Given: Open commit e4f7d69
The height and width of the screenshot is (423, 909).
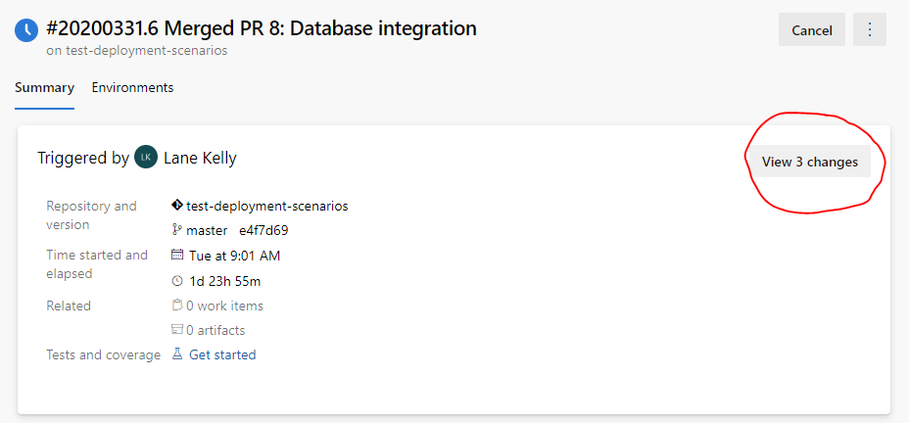Looking at the screenshot, I should (x=263, y=230).
